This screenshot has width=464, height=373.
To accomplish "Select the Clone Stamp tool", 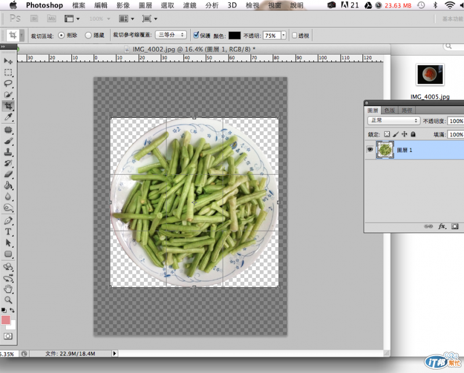I will click(8, 152).
